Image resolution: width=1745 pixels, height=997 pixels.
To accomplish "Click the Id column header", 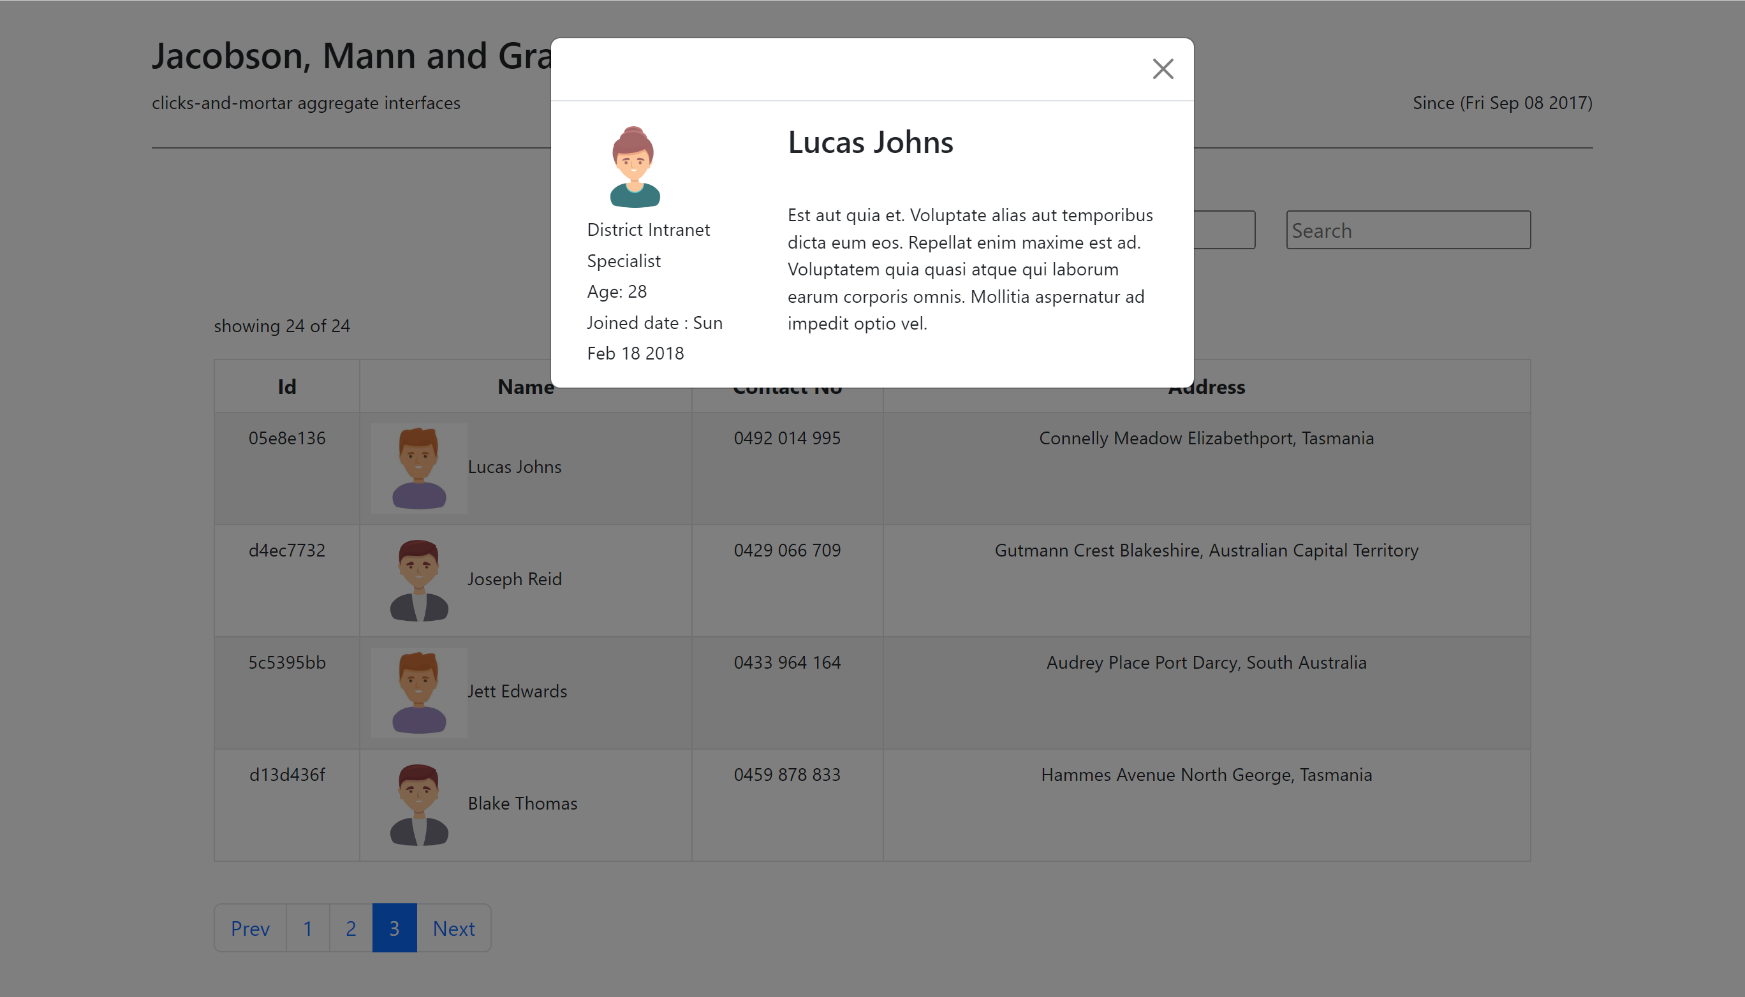I will click(x=286, y=386).
